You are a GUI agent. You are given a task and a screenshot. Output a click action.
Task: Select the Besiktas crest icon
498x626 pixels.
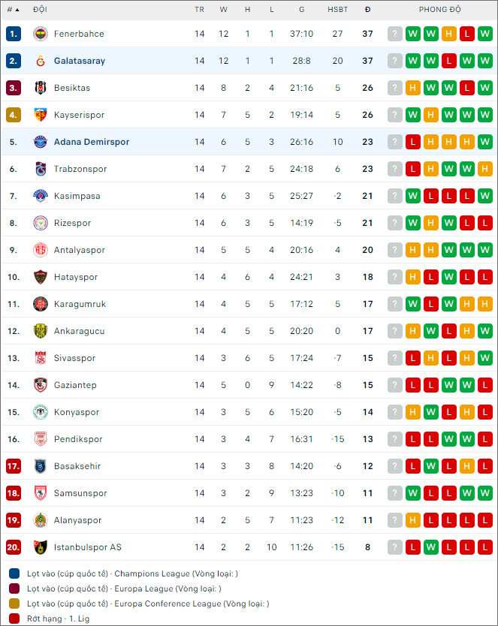[41, 88]
